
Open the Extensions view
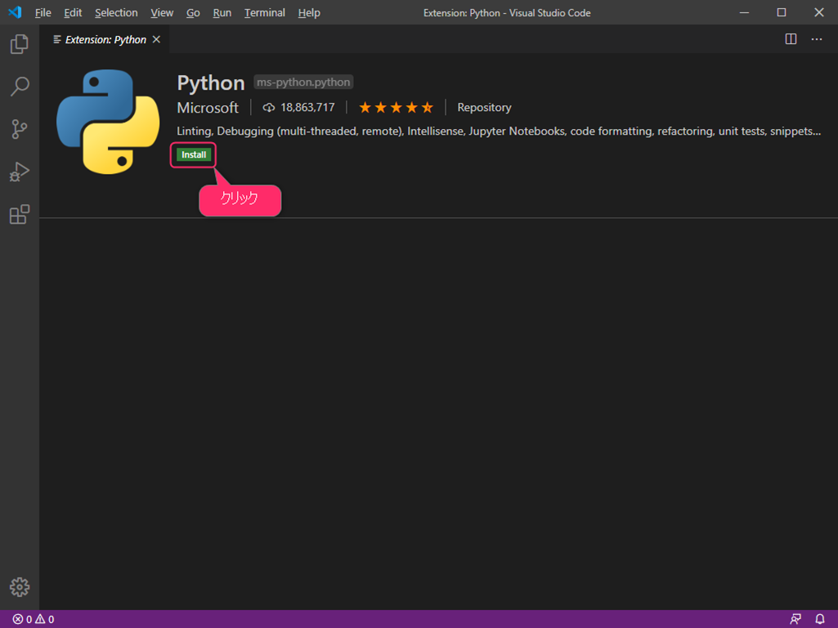click(20, 215)
